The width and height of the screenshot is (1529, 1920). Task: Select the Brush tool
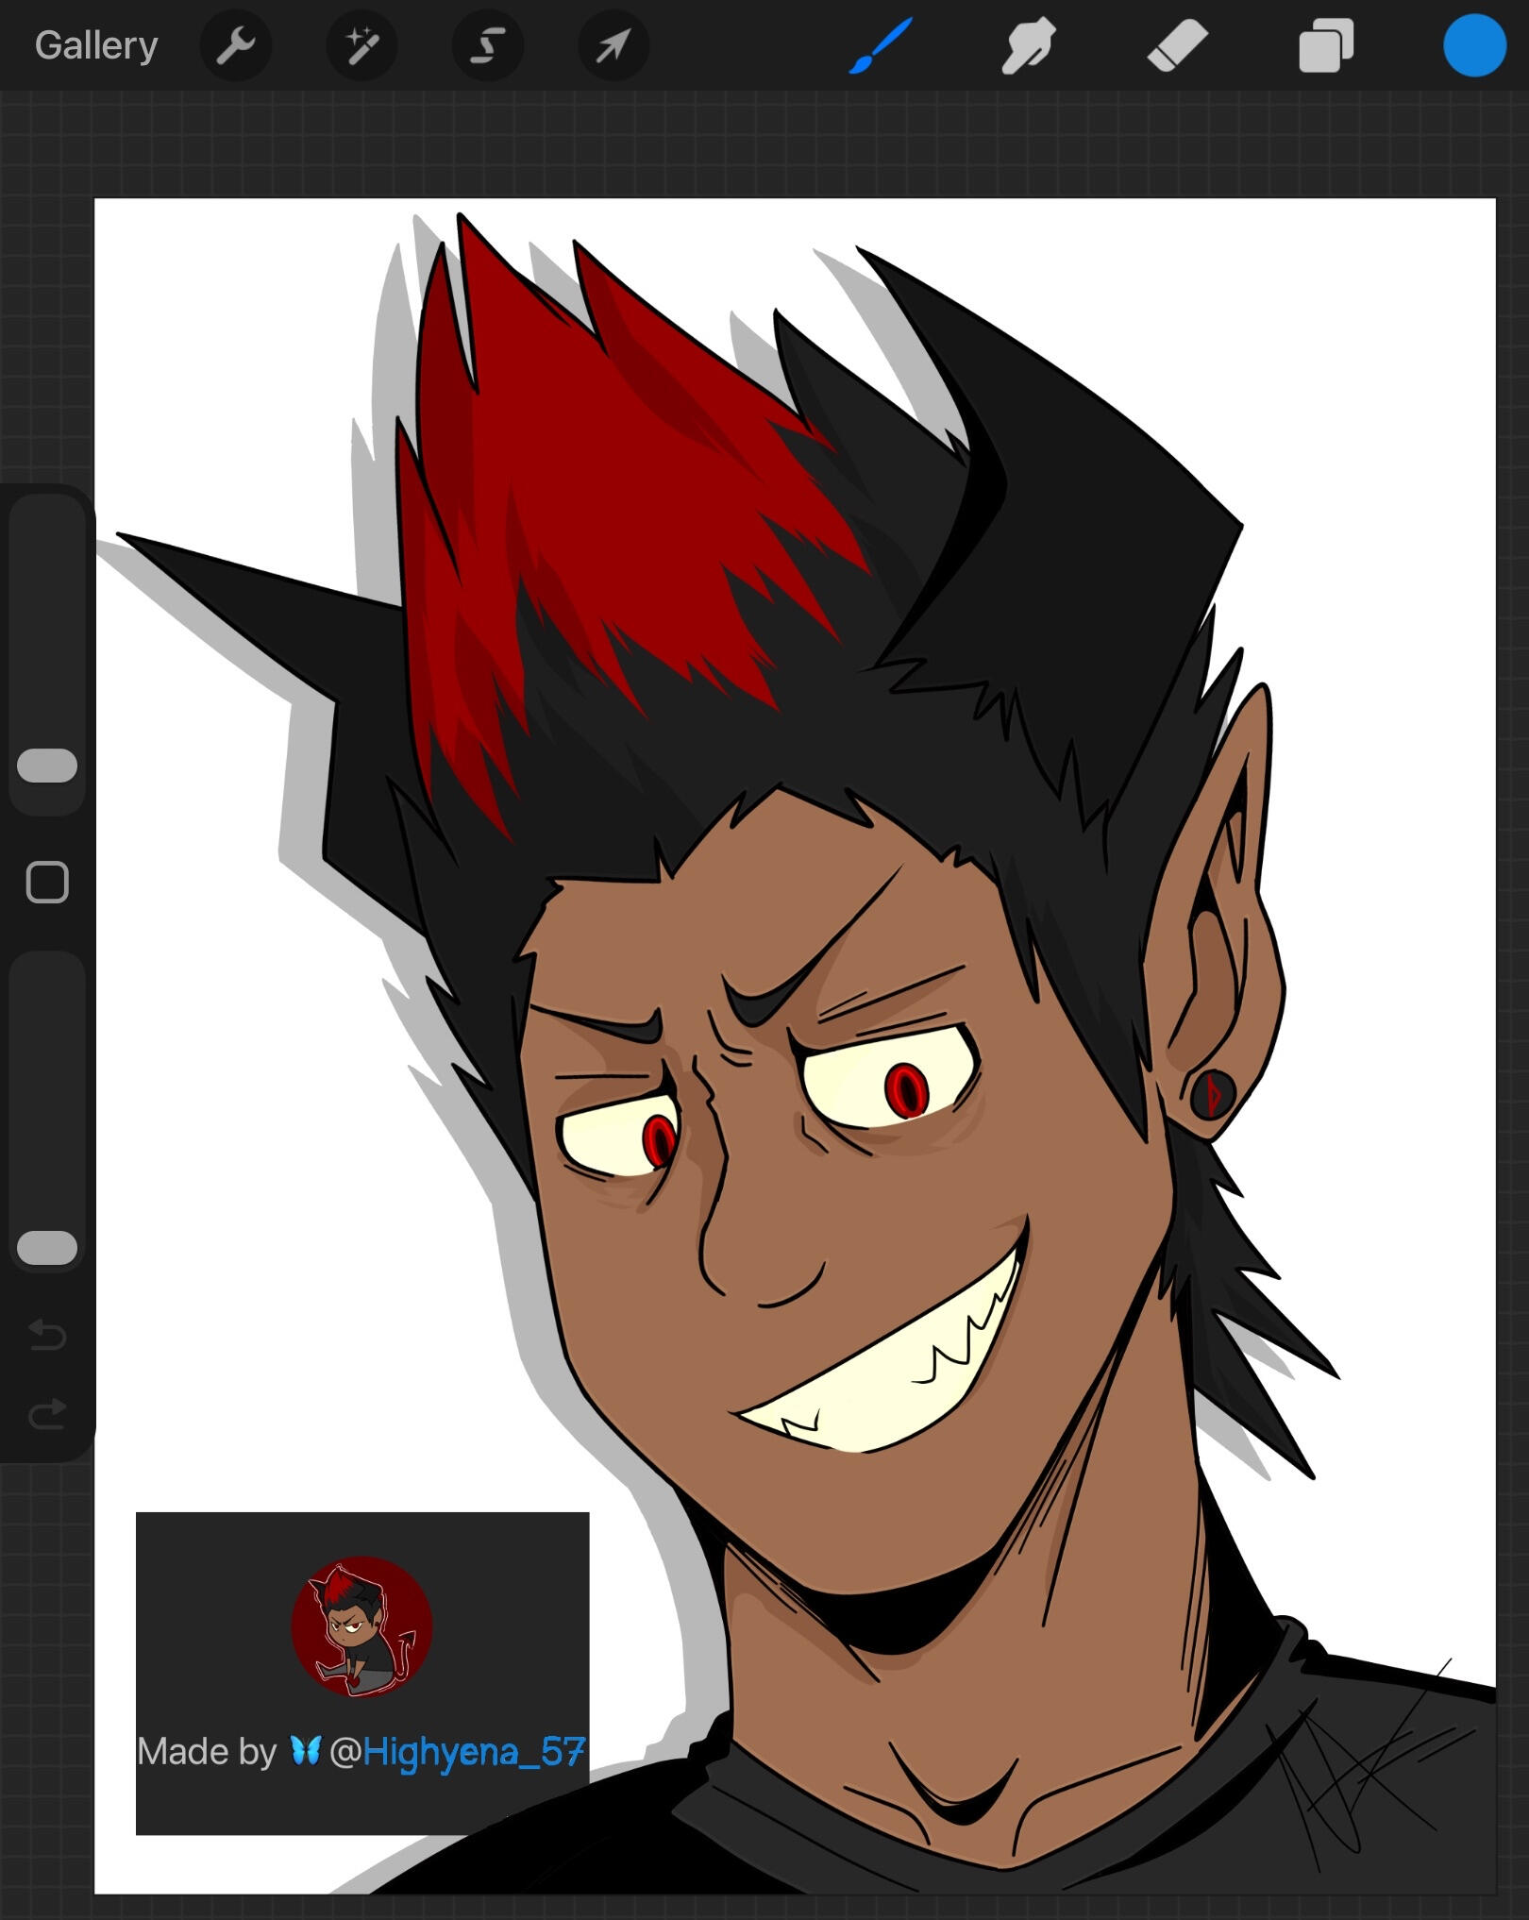click(880, 45)
